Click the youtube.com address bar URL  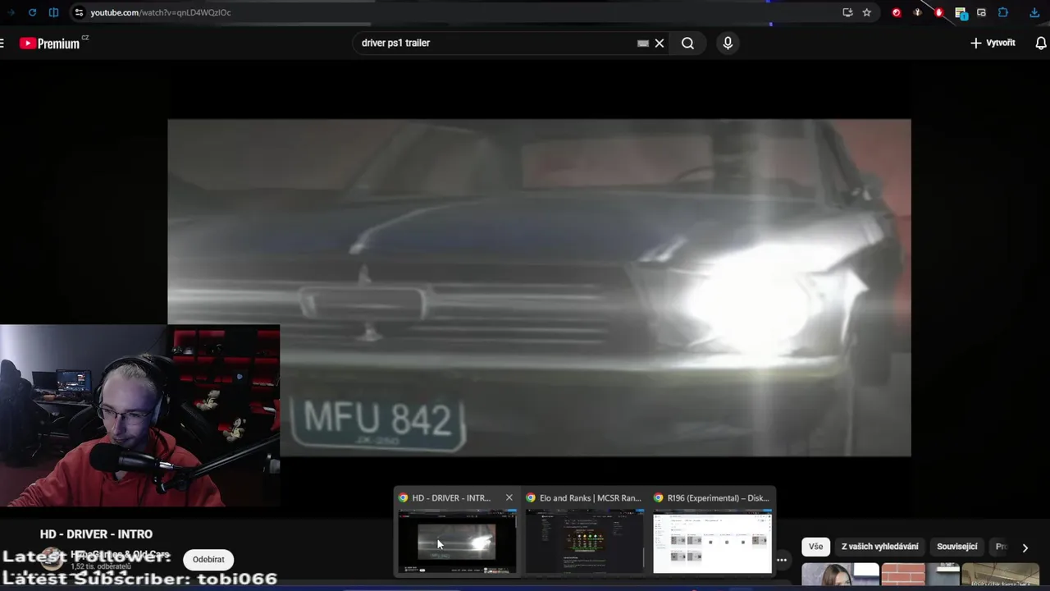(x=161, y=12)
